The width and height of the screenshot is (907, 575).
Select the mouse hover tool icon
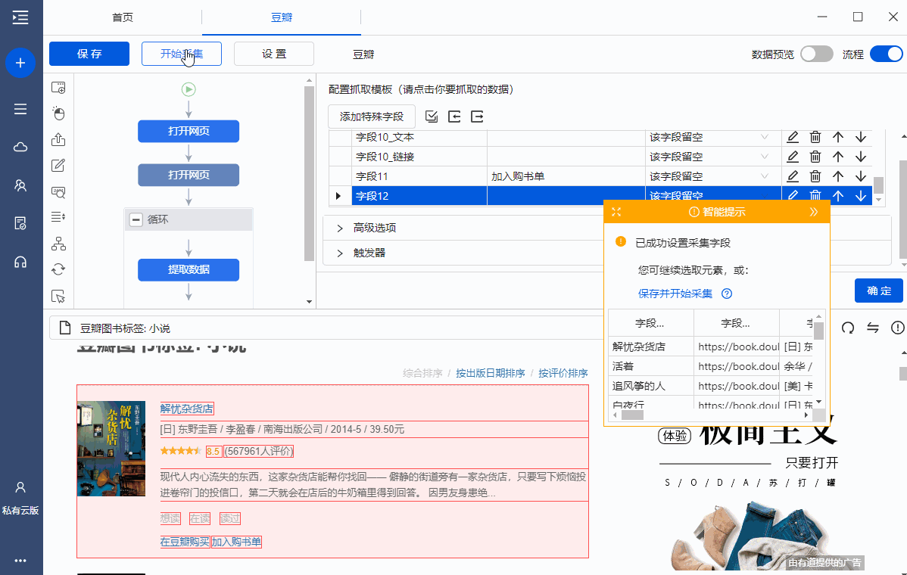(x=58, y=297)
